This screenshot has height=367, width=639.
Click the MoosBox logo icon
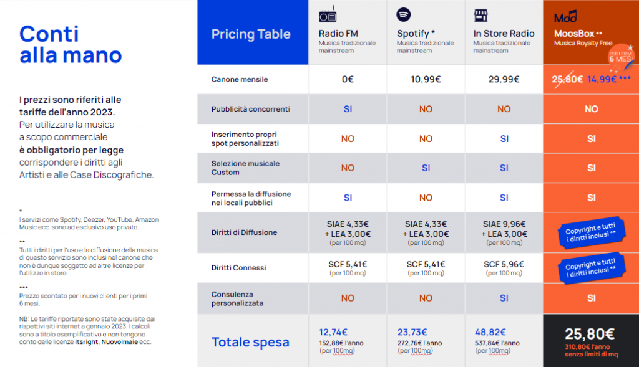click(x=565, y=16)
